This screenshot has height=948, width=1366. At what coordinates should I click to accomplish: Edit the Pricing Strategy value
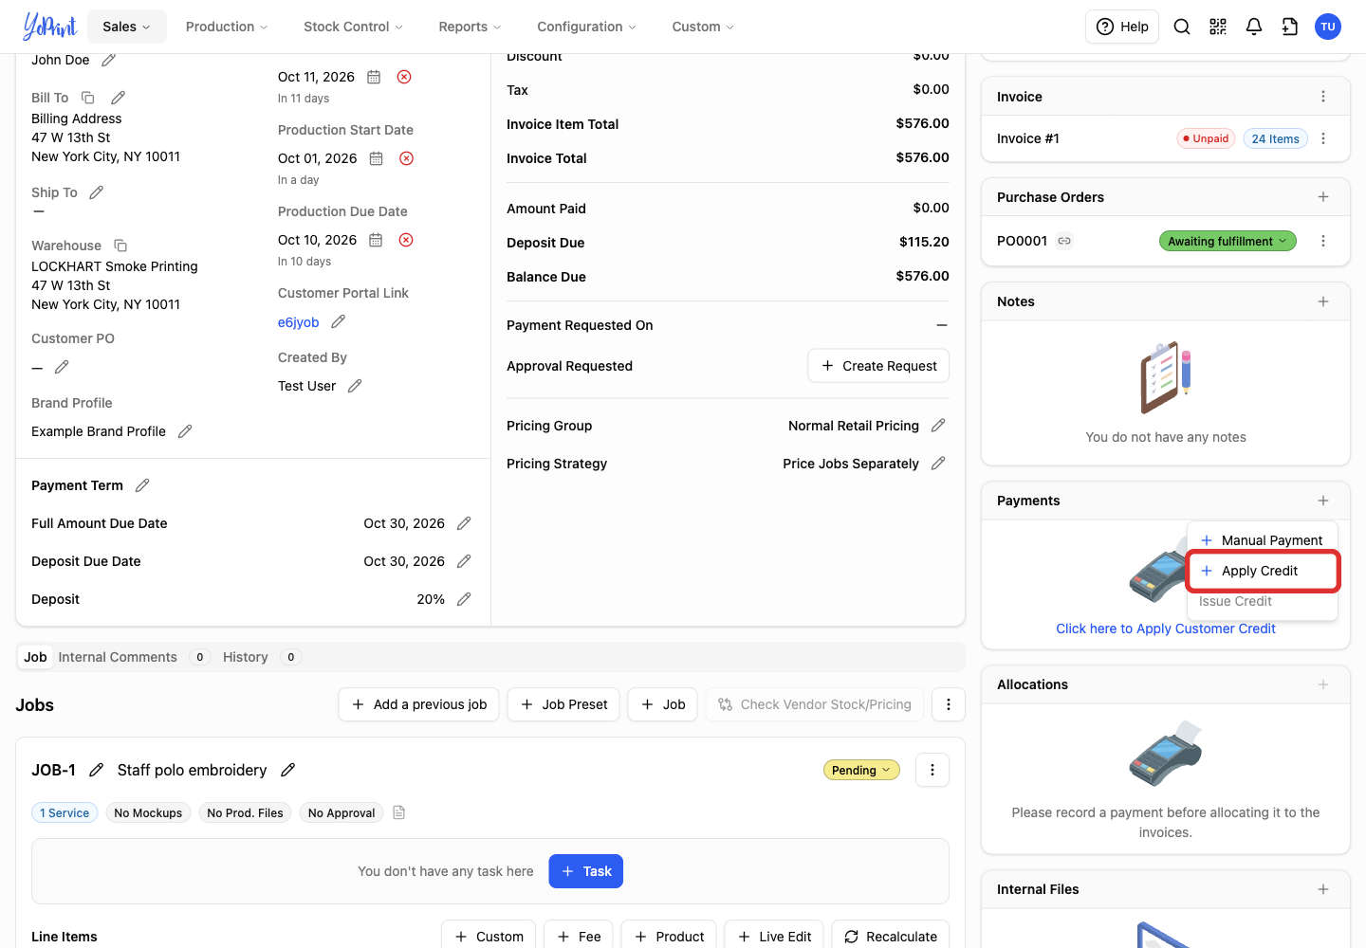pyautogui.click(x=938, y=464)
